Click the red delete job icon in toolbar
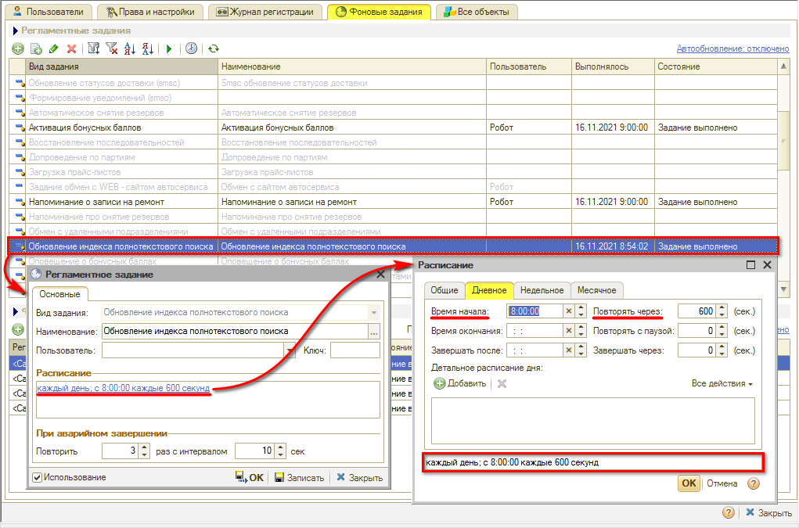Viewport: 799px width, 528px height. (x=71, y=49)
